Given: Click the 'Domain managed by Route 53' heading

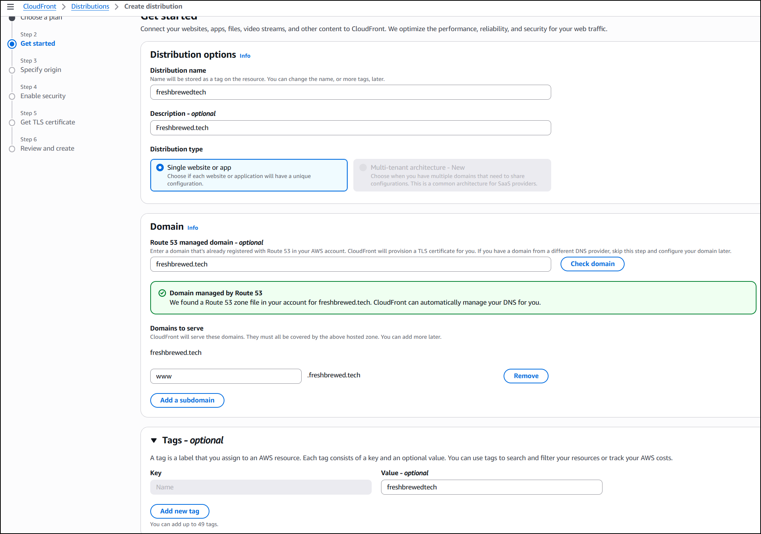Looking at the screenshot, I should coord(216,293).
